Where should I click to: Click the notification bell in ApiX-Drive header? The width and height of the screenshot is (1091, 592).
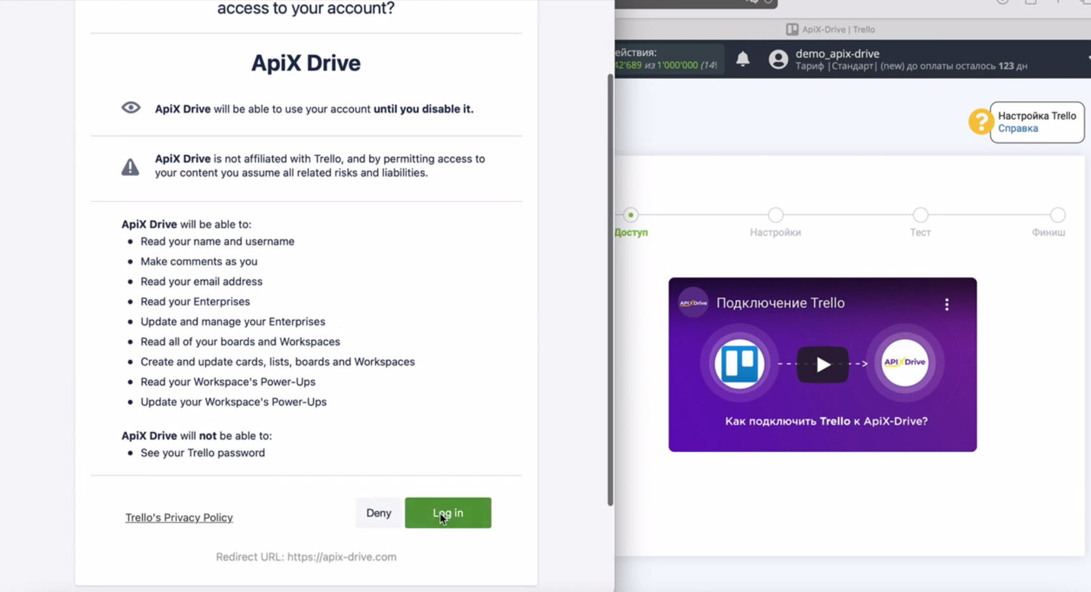pos(743,59)
